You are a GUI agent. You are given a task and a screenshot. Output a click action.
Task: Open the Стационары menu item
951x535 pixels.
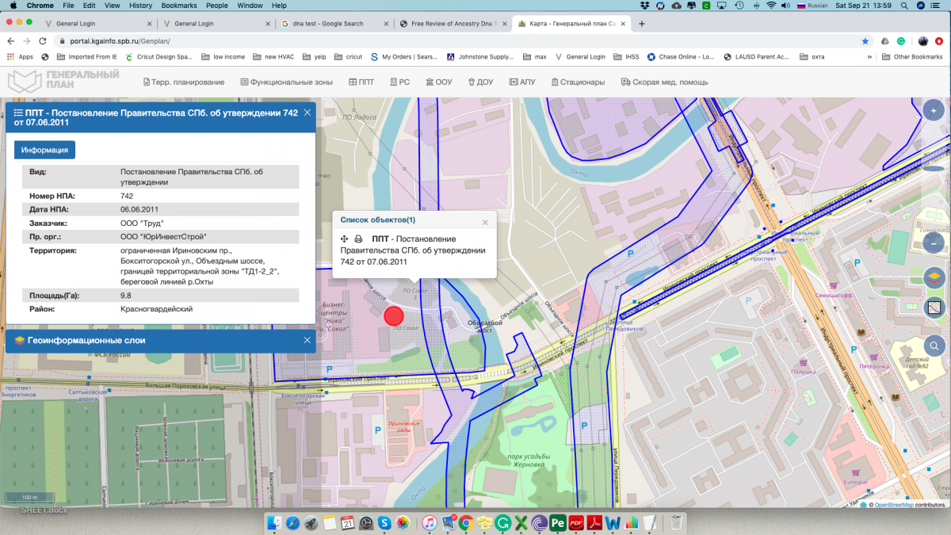577,82
